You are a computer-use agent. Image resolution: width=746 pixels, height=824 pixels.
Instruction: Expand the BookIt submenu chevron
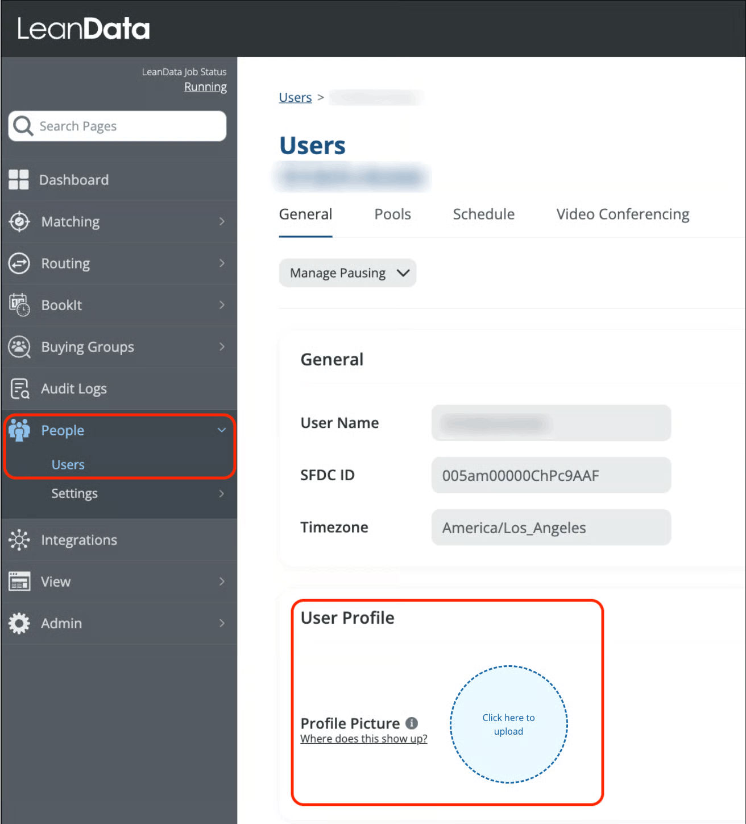click(x=222, y=305)
